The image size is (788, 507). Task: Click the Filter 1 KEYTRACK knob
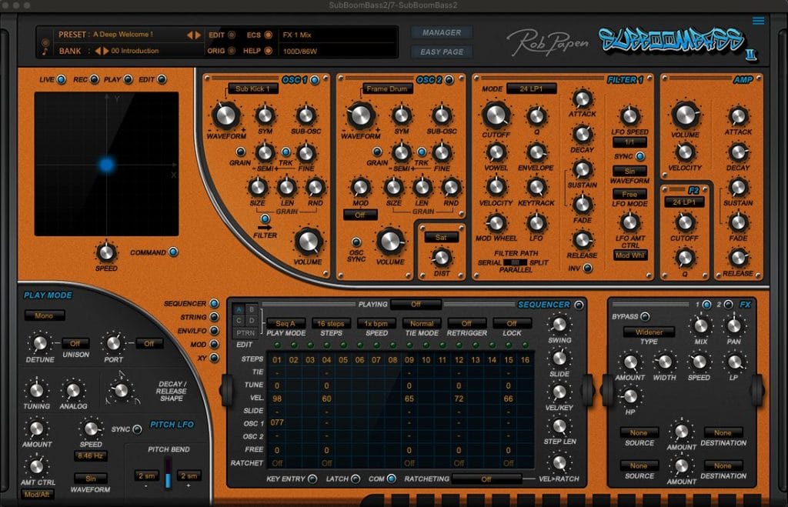point(536,187)
